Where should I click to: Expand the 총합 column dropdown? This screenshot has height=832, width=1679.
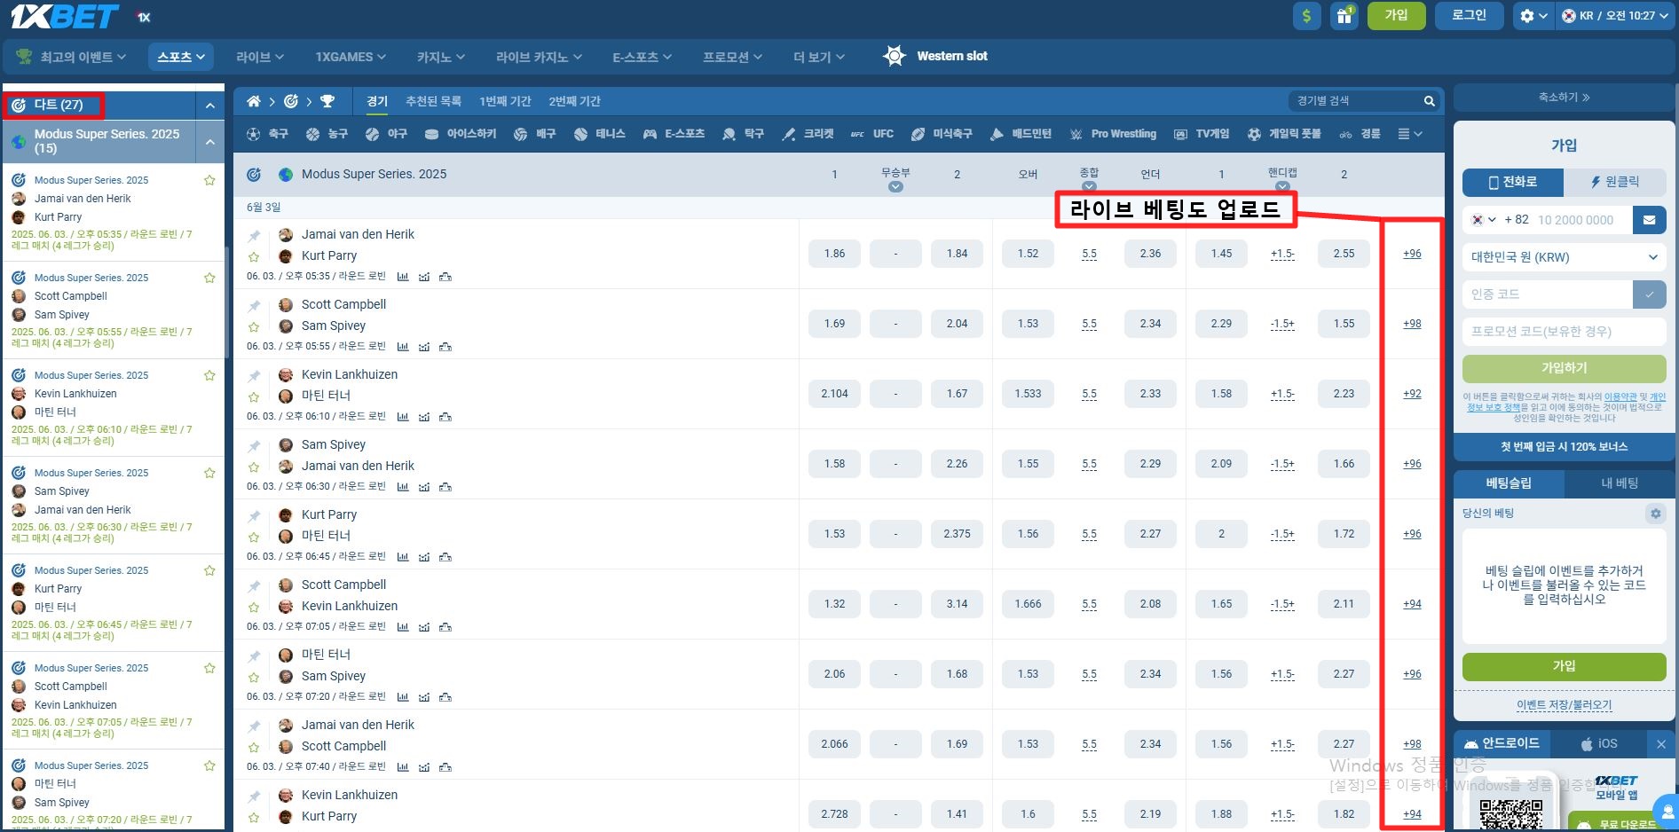click(1089, 187)
